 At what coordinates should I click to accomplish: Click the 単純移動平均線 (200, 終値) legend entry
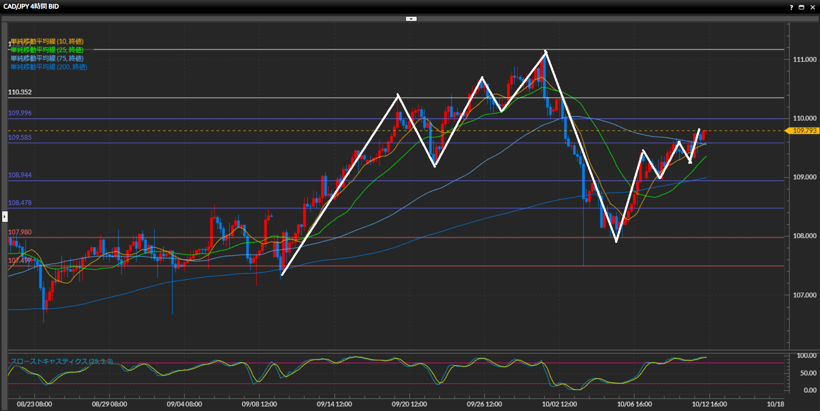tap(49, 67)
